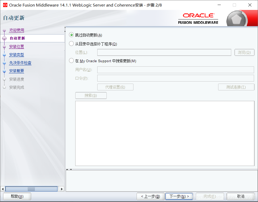Go to 安装类型 step link
The width and height of the screenshot is (258, 202).
click(17, 55)
